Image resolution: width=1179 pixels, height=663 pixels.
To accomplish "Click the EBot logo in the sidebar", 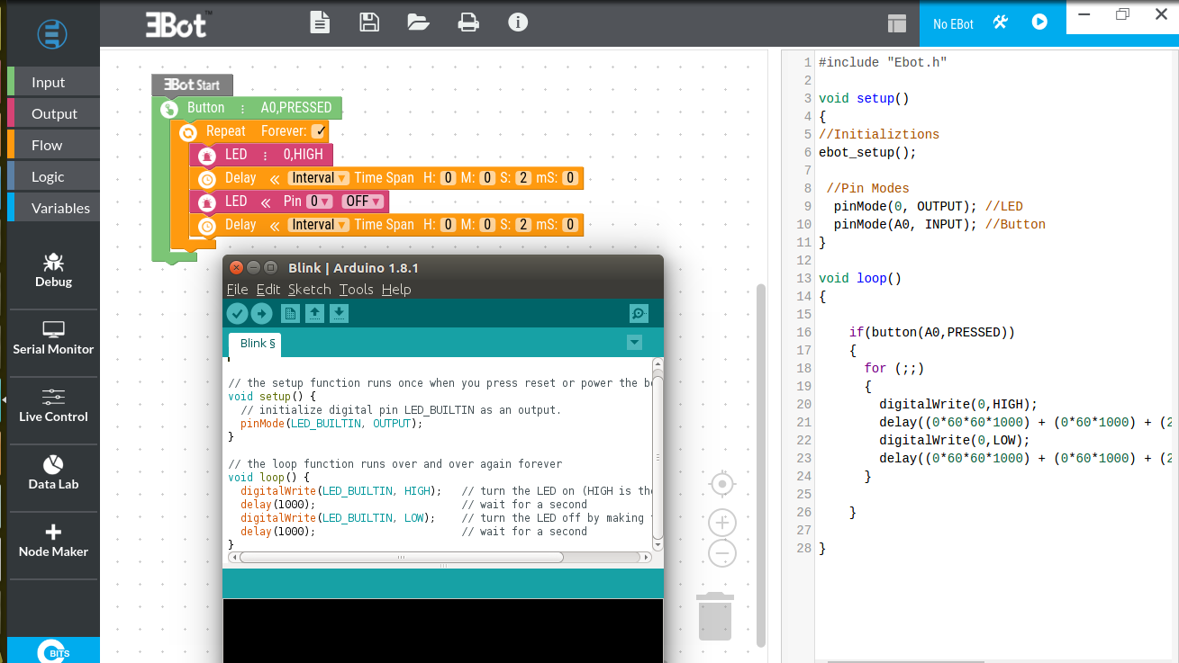I will point(53,33).
